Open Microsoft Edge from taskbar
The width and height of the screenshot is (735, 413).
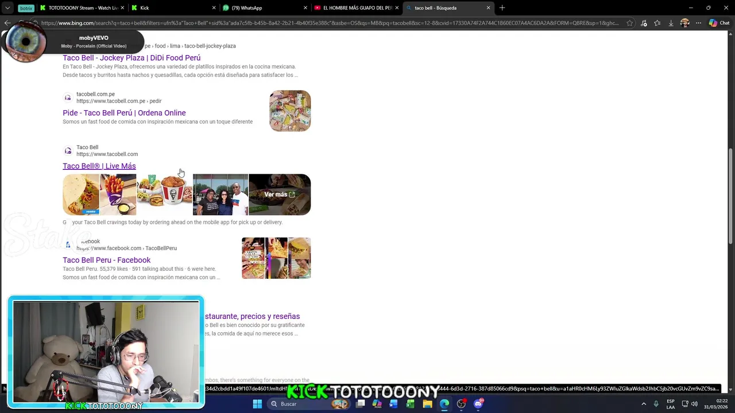click(x=444, y=404)
